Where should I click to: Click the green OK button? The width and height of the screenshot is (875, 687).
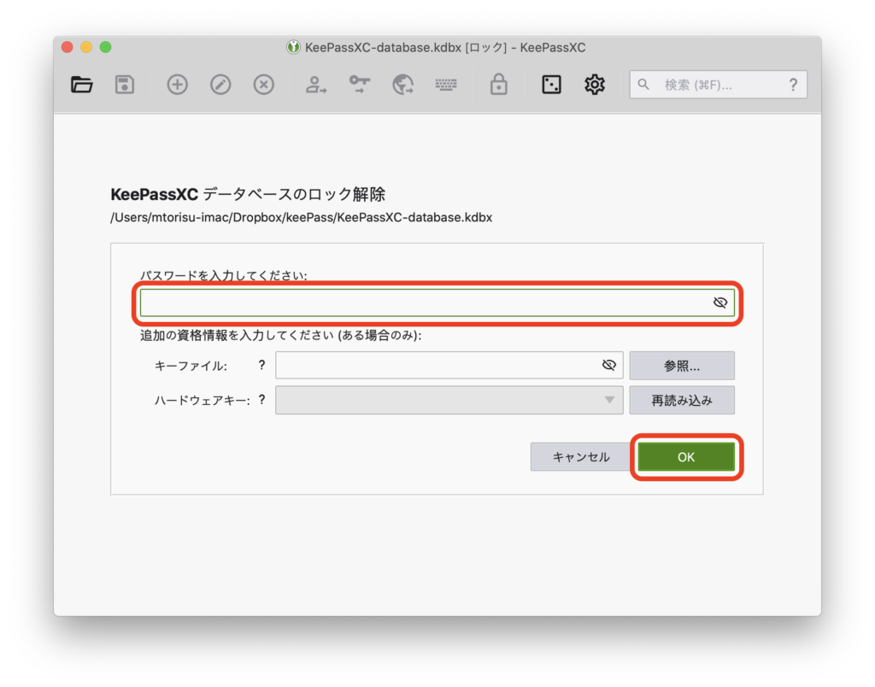(686, 456)
